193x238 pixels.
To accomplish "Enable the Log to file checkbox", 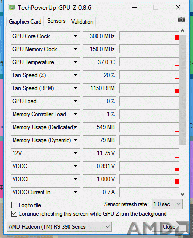I will pos(14,205).
